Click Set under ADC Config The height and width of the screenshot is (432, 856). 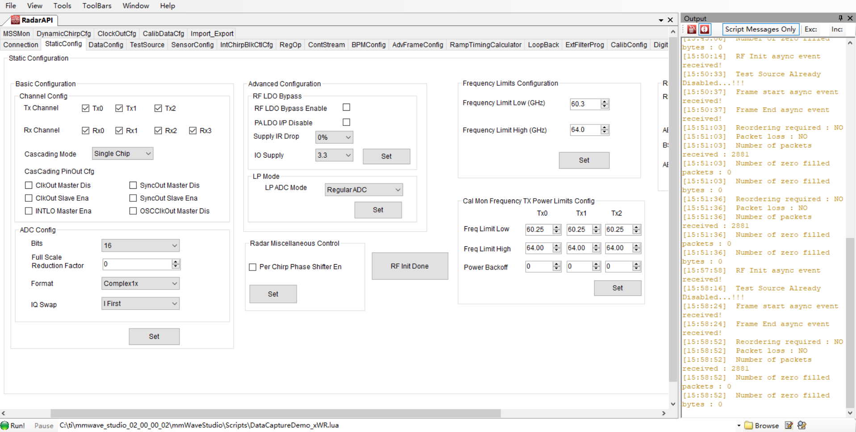point(154,336)
